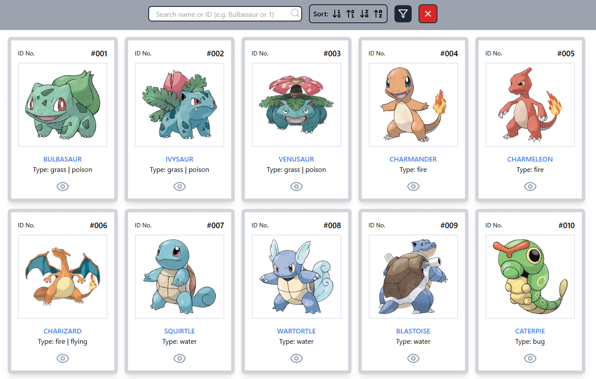Sort by ID with the up-arrow 0-1 icon
The width and height of the screenshot is (596, 379).
351,14
